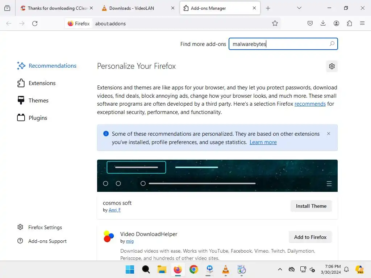This screenshot has width=371, height=278.
Task: Open the add-ons tools gear menu
Action: (332, 66)
